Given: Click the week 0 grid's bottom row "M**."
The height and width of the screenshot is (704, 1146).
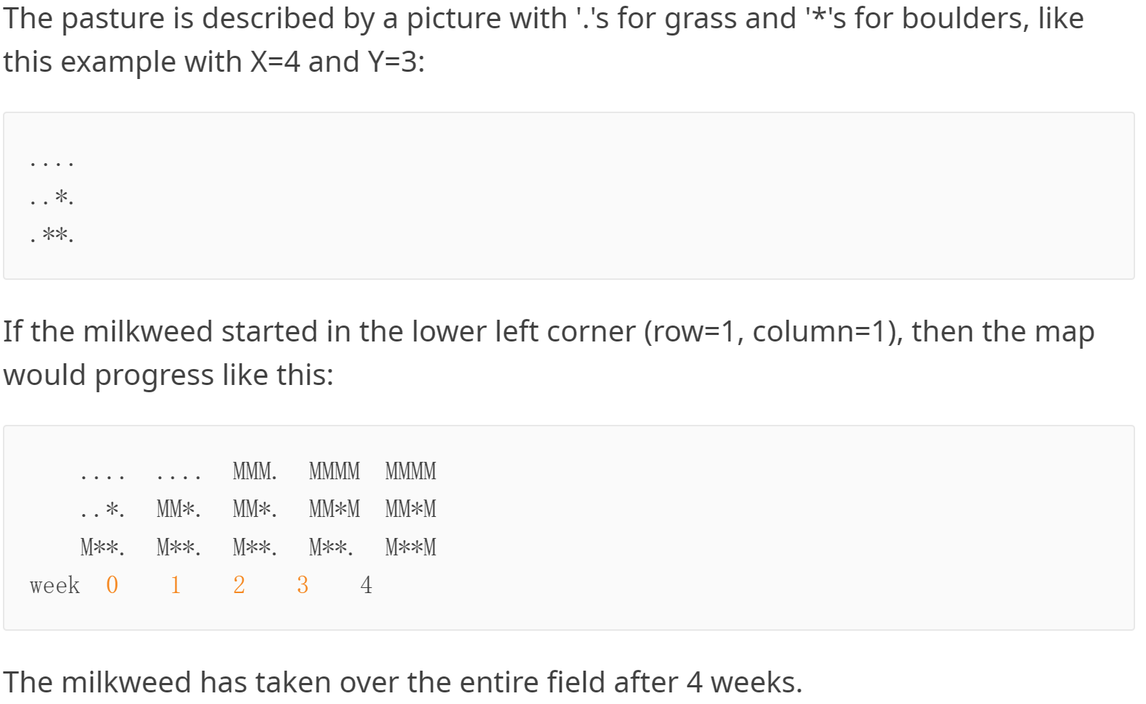Looking at the screenshot, I should point(102,547).
